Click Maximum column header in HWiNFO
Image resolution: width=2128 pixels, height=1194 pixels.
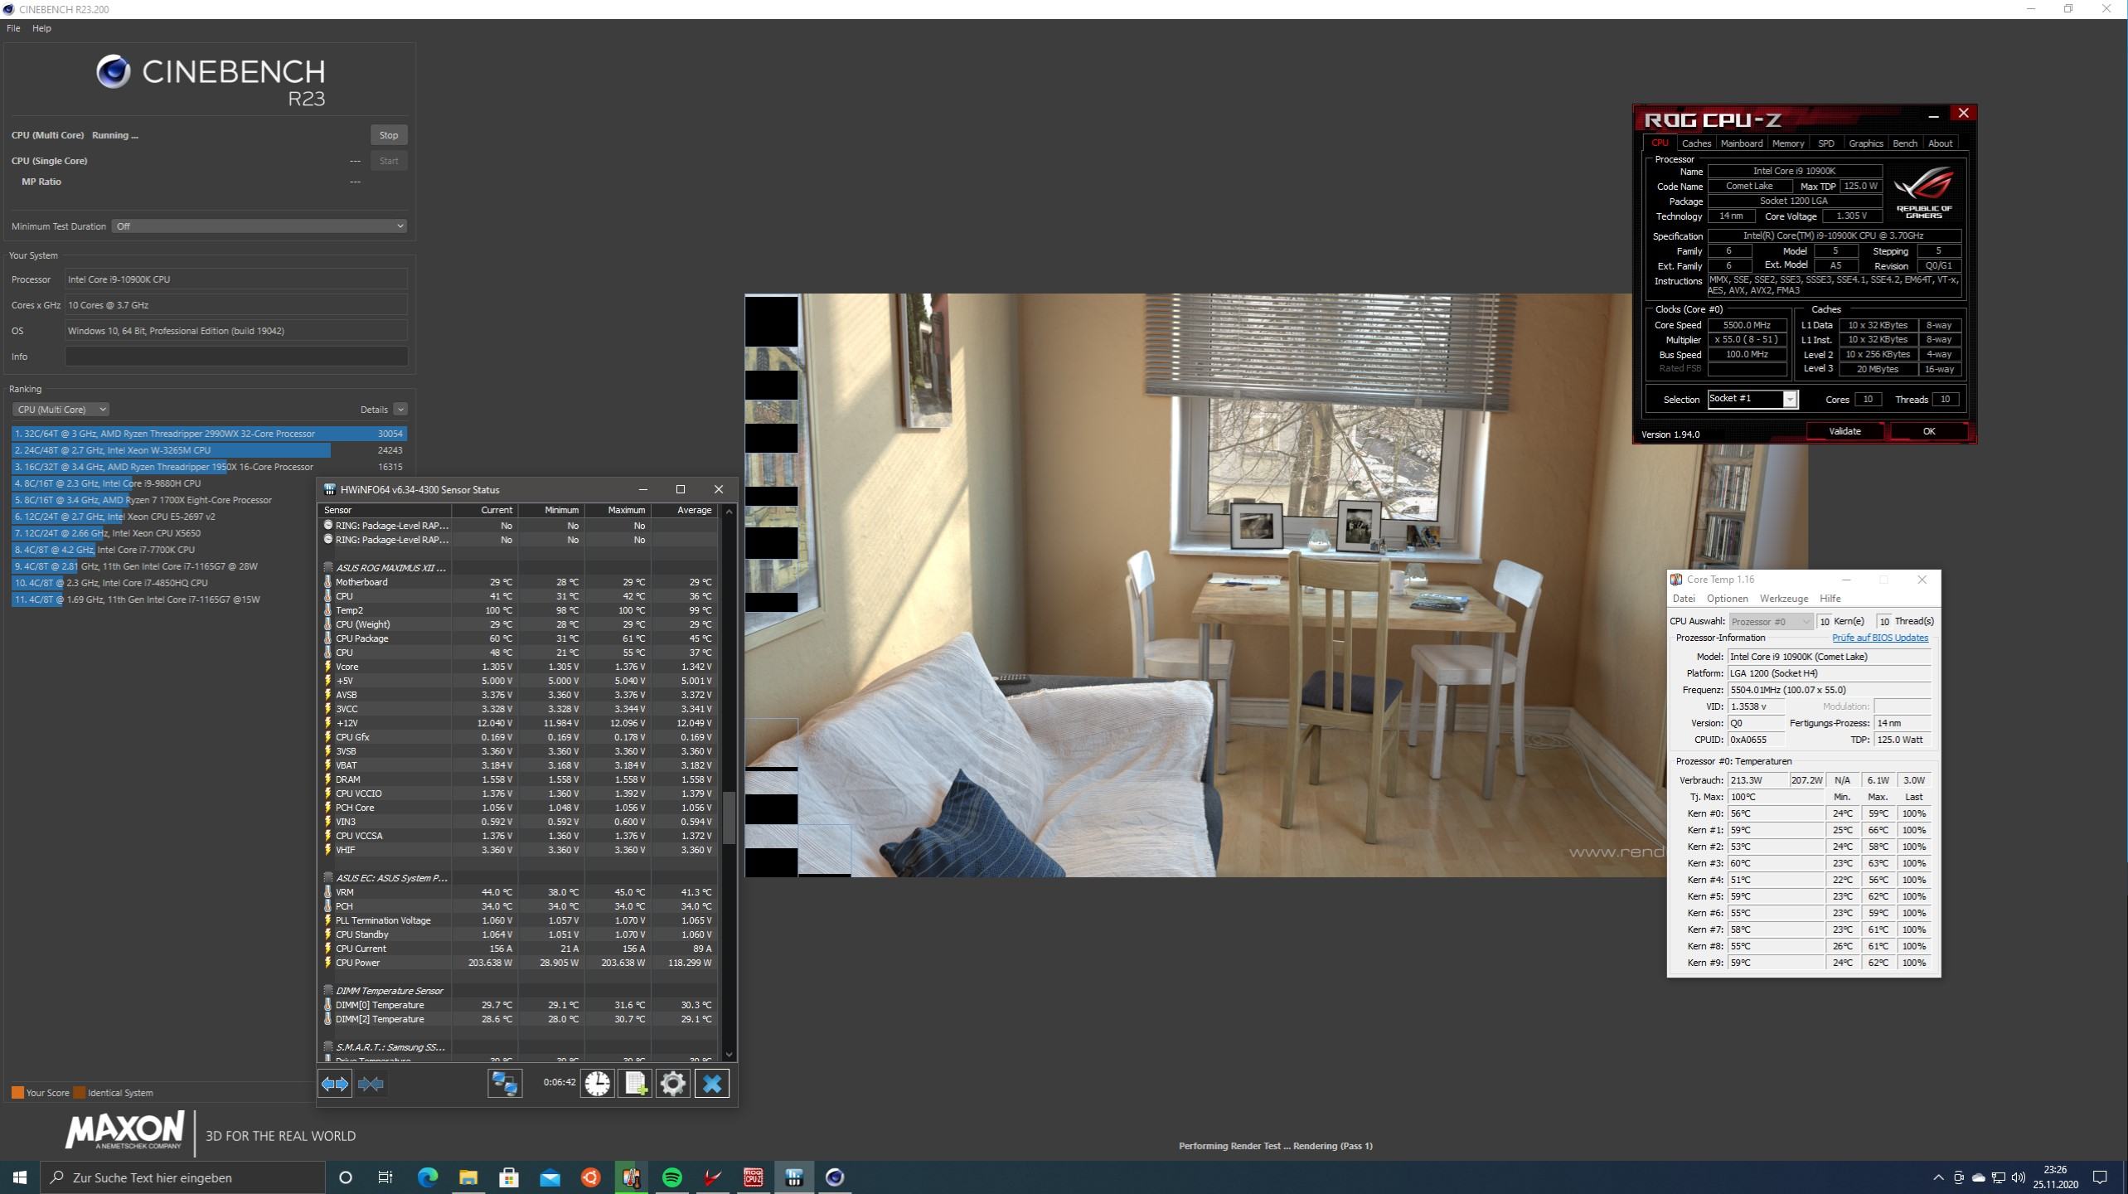coord(618,510)
